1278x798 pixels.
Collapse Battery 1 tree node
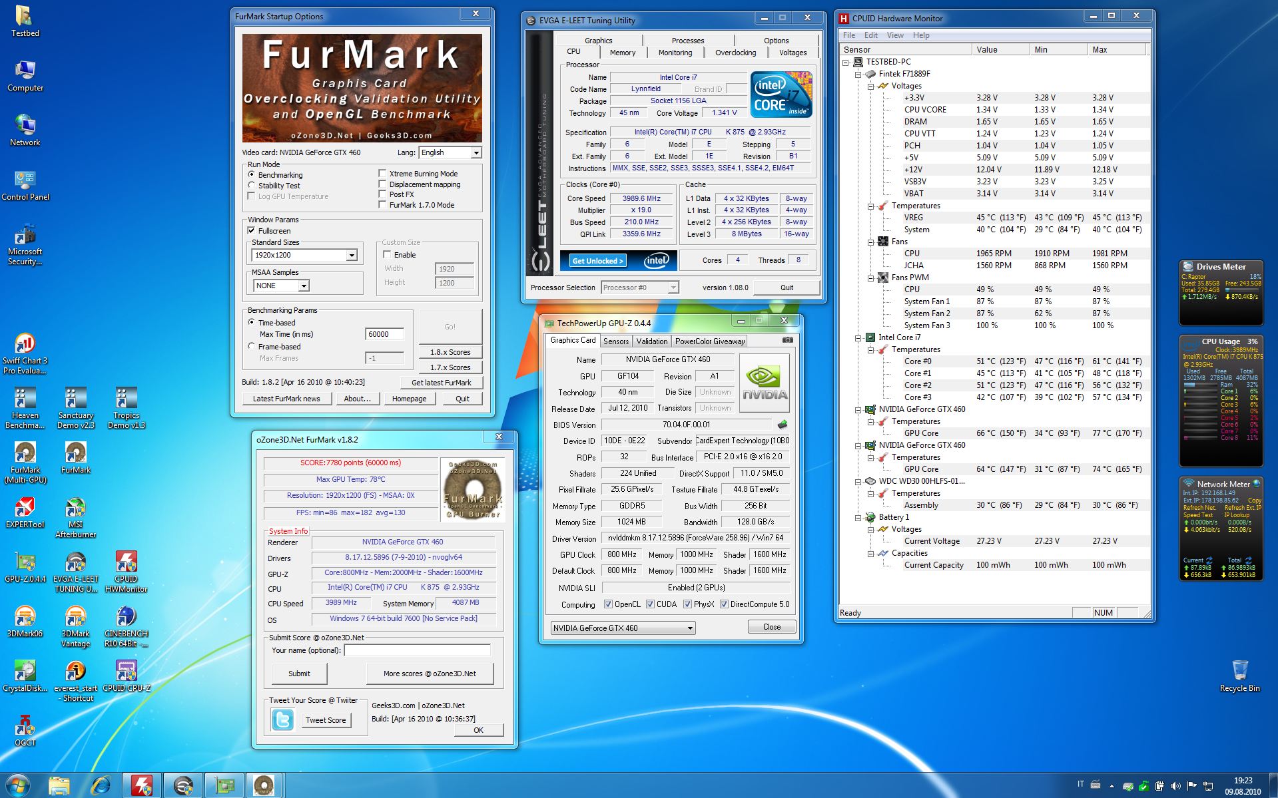click(x=858, y=517)
